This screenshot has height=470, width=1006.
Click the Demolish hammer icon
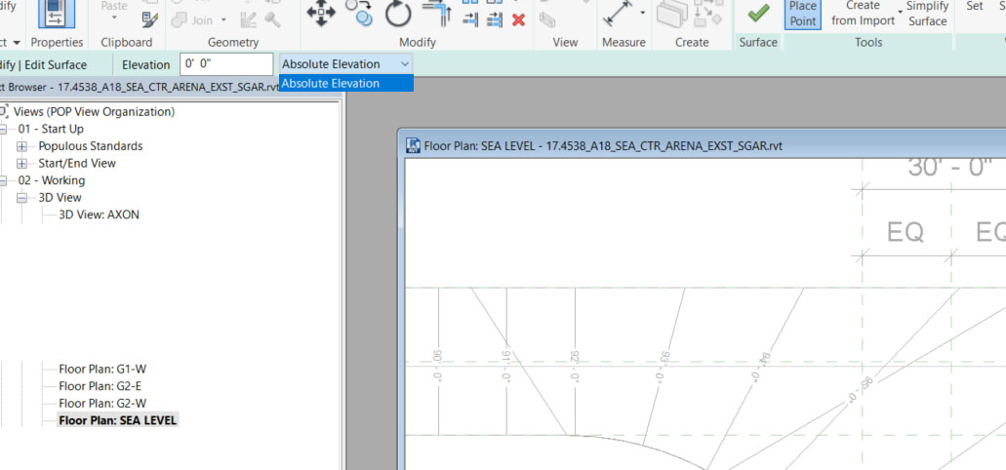(272, 20)
